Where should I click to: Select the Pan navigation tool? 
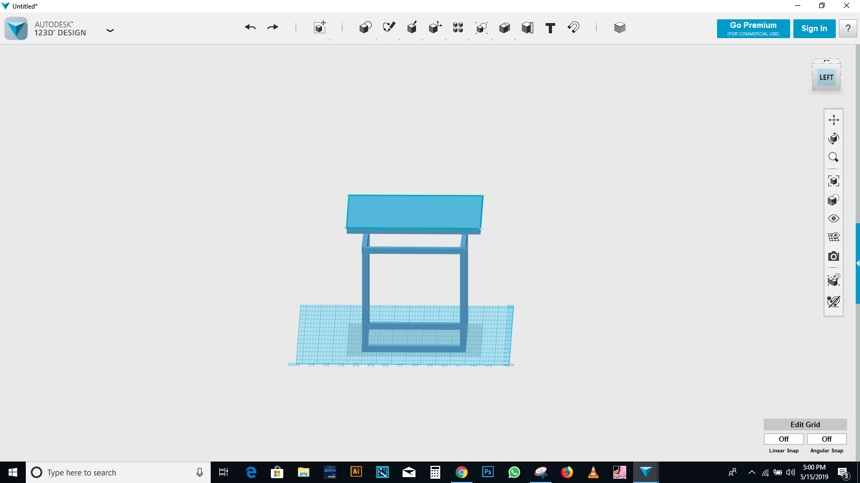(834, 120)
